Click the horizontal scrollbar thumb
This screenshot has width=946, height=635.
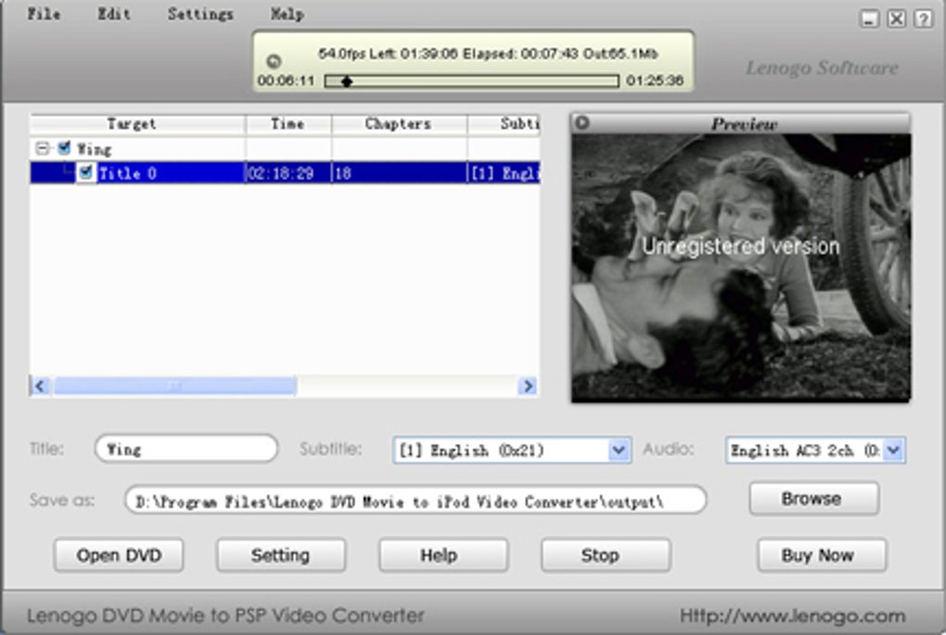coord(175,386)
